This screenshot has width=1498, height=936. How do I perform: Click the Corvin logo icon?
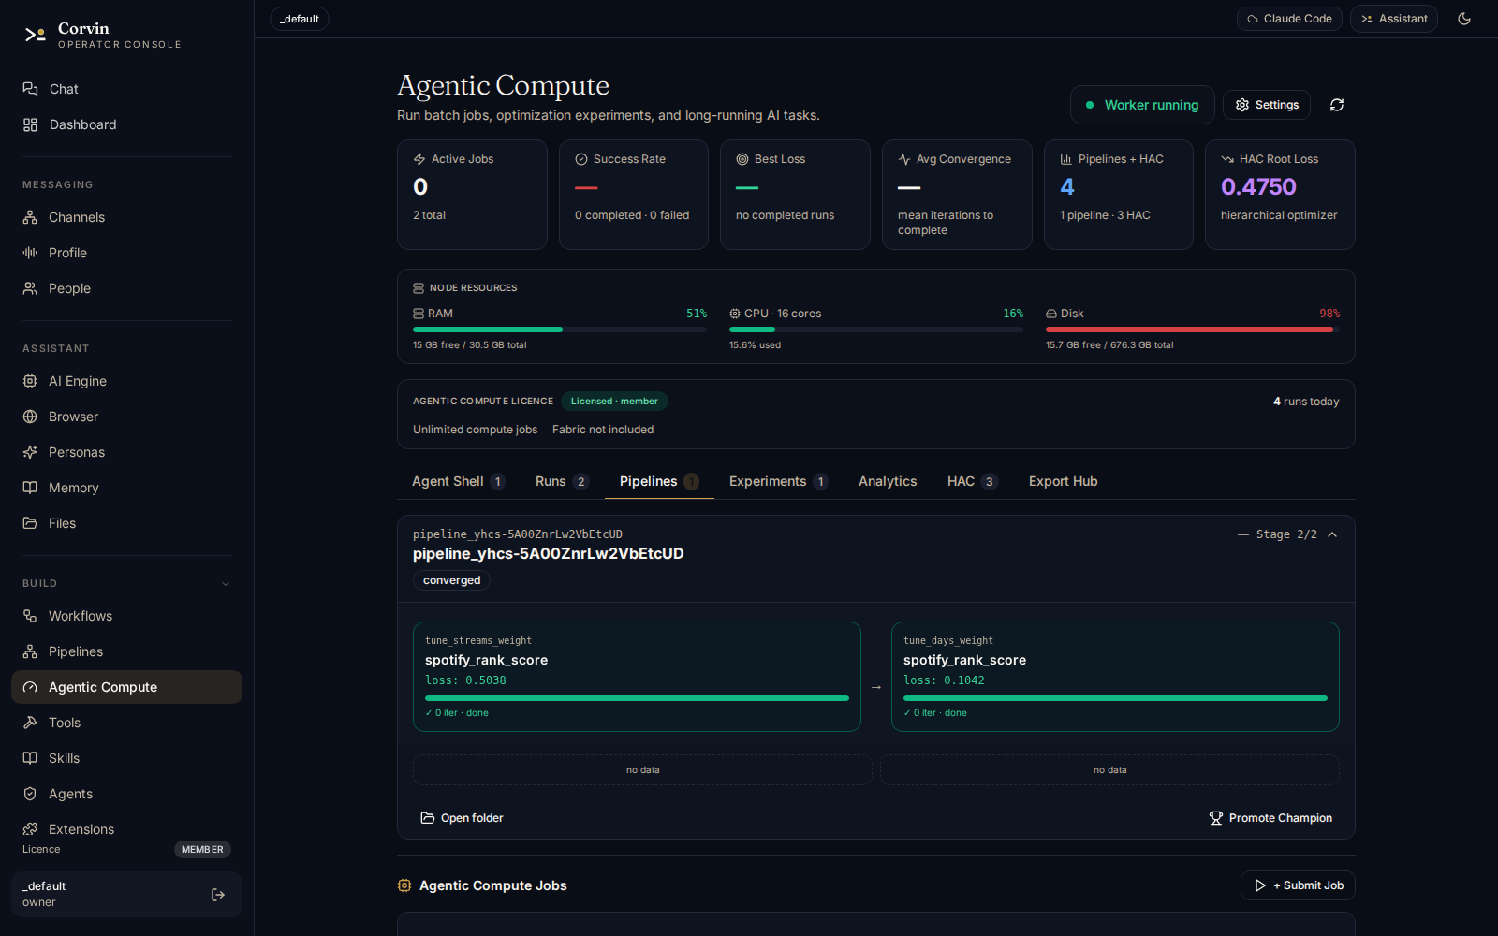pyautogui.click(x=35, y=35)
